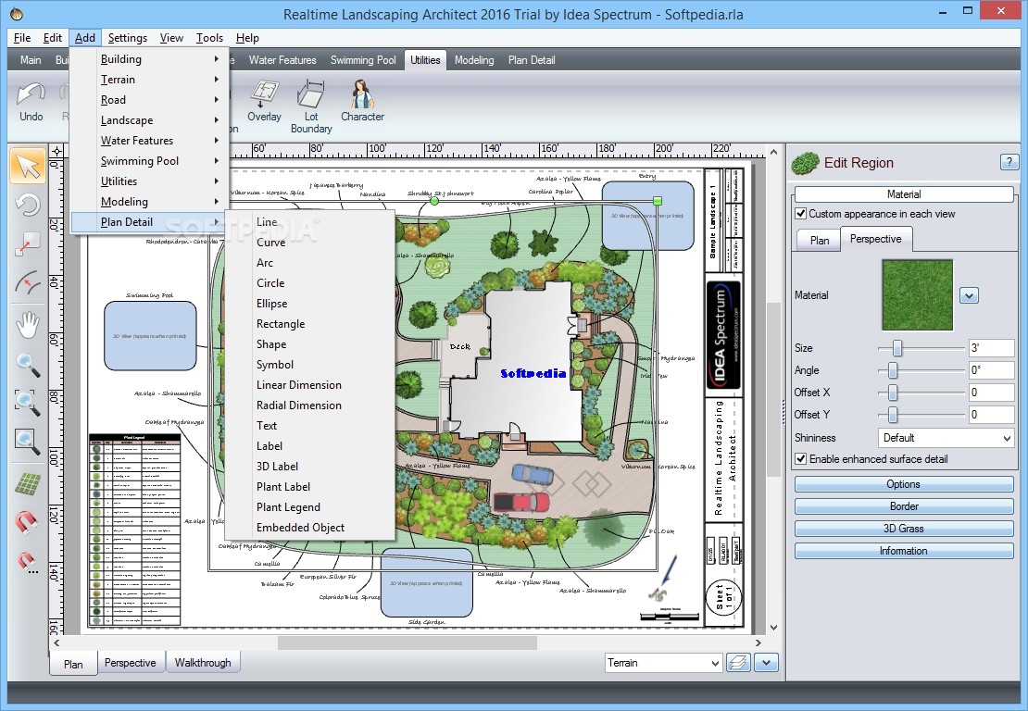Click the layers icon beside Terrain dropdown
Viewport: 1028px width, 711px height.
(x=738, y=663)
